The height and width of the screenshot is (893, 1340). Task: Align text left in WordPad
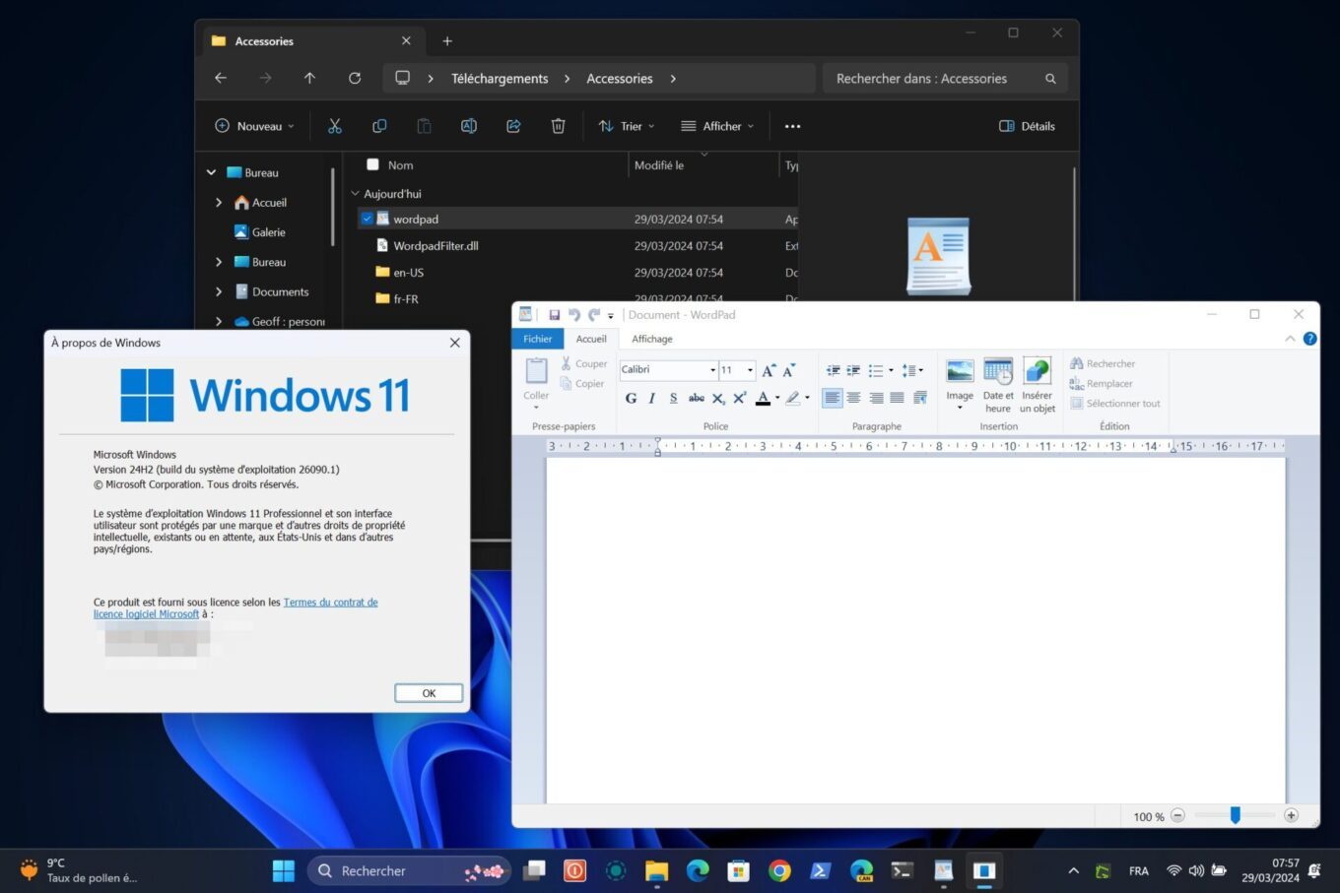[833, 398]
